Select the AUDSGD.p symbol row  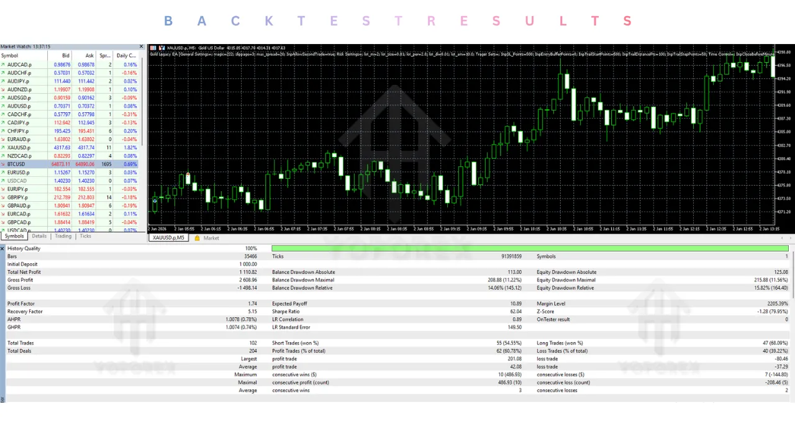70,97
